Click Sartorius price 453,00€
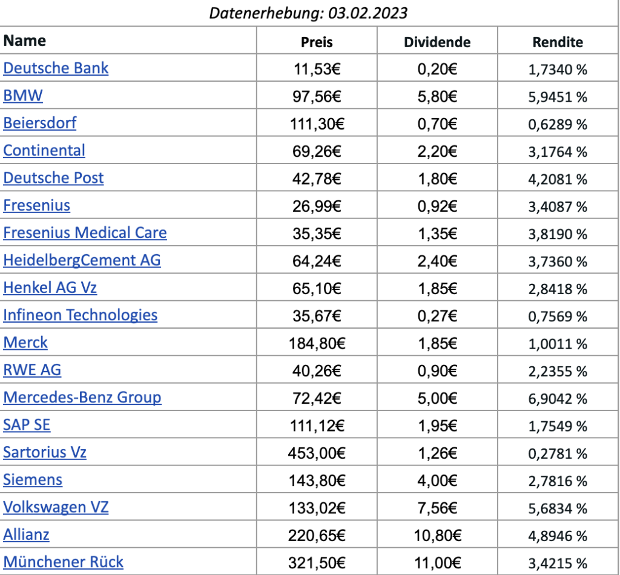The width and height of the screenshot is (620, 575). tap(317, 454)
